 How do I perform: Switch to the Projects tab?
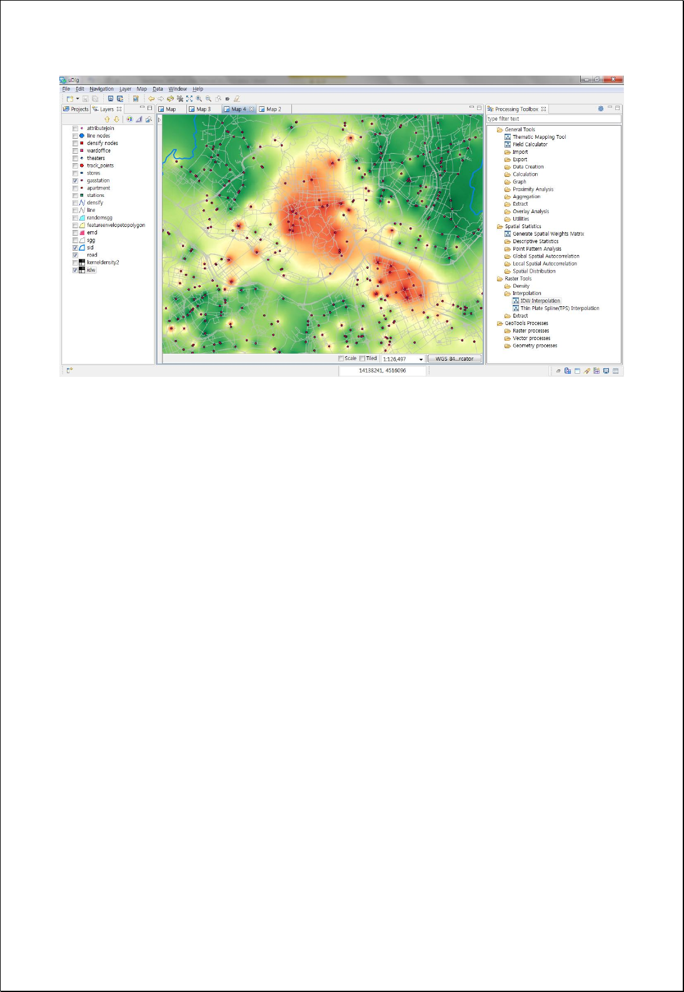76,109
